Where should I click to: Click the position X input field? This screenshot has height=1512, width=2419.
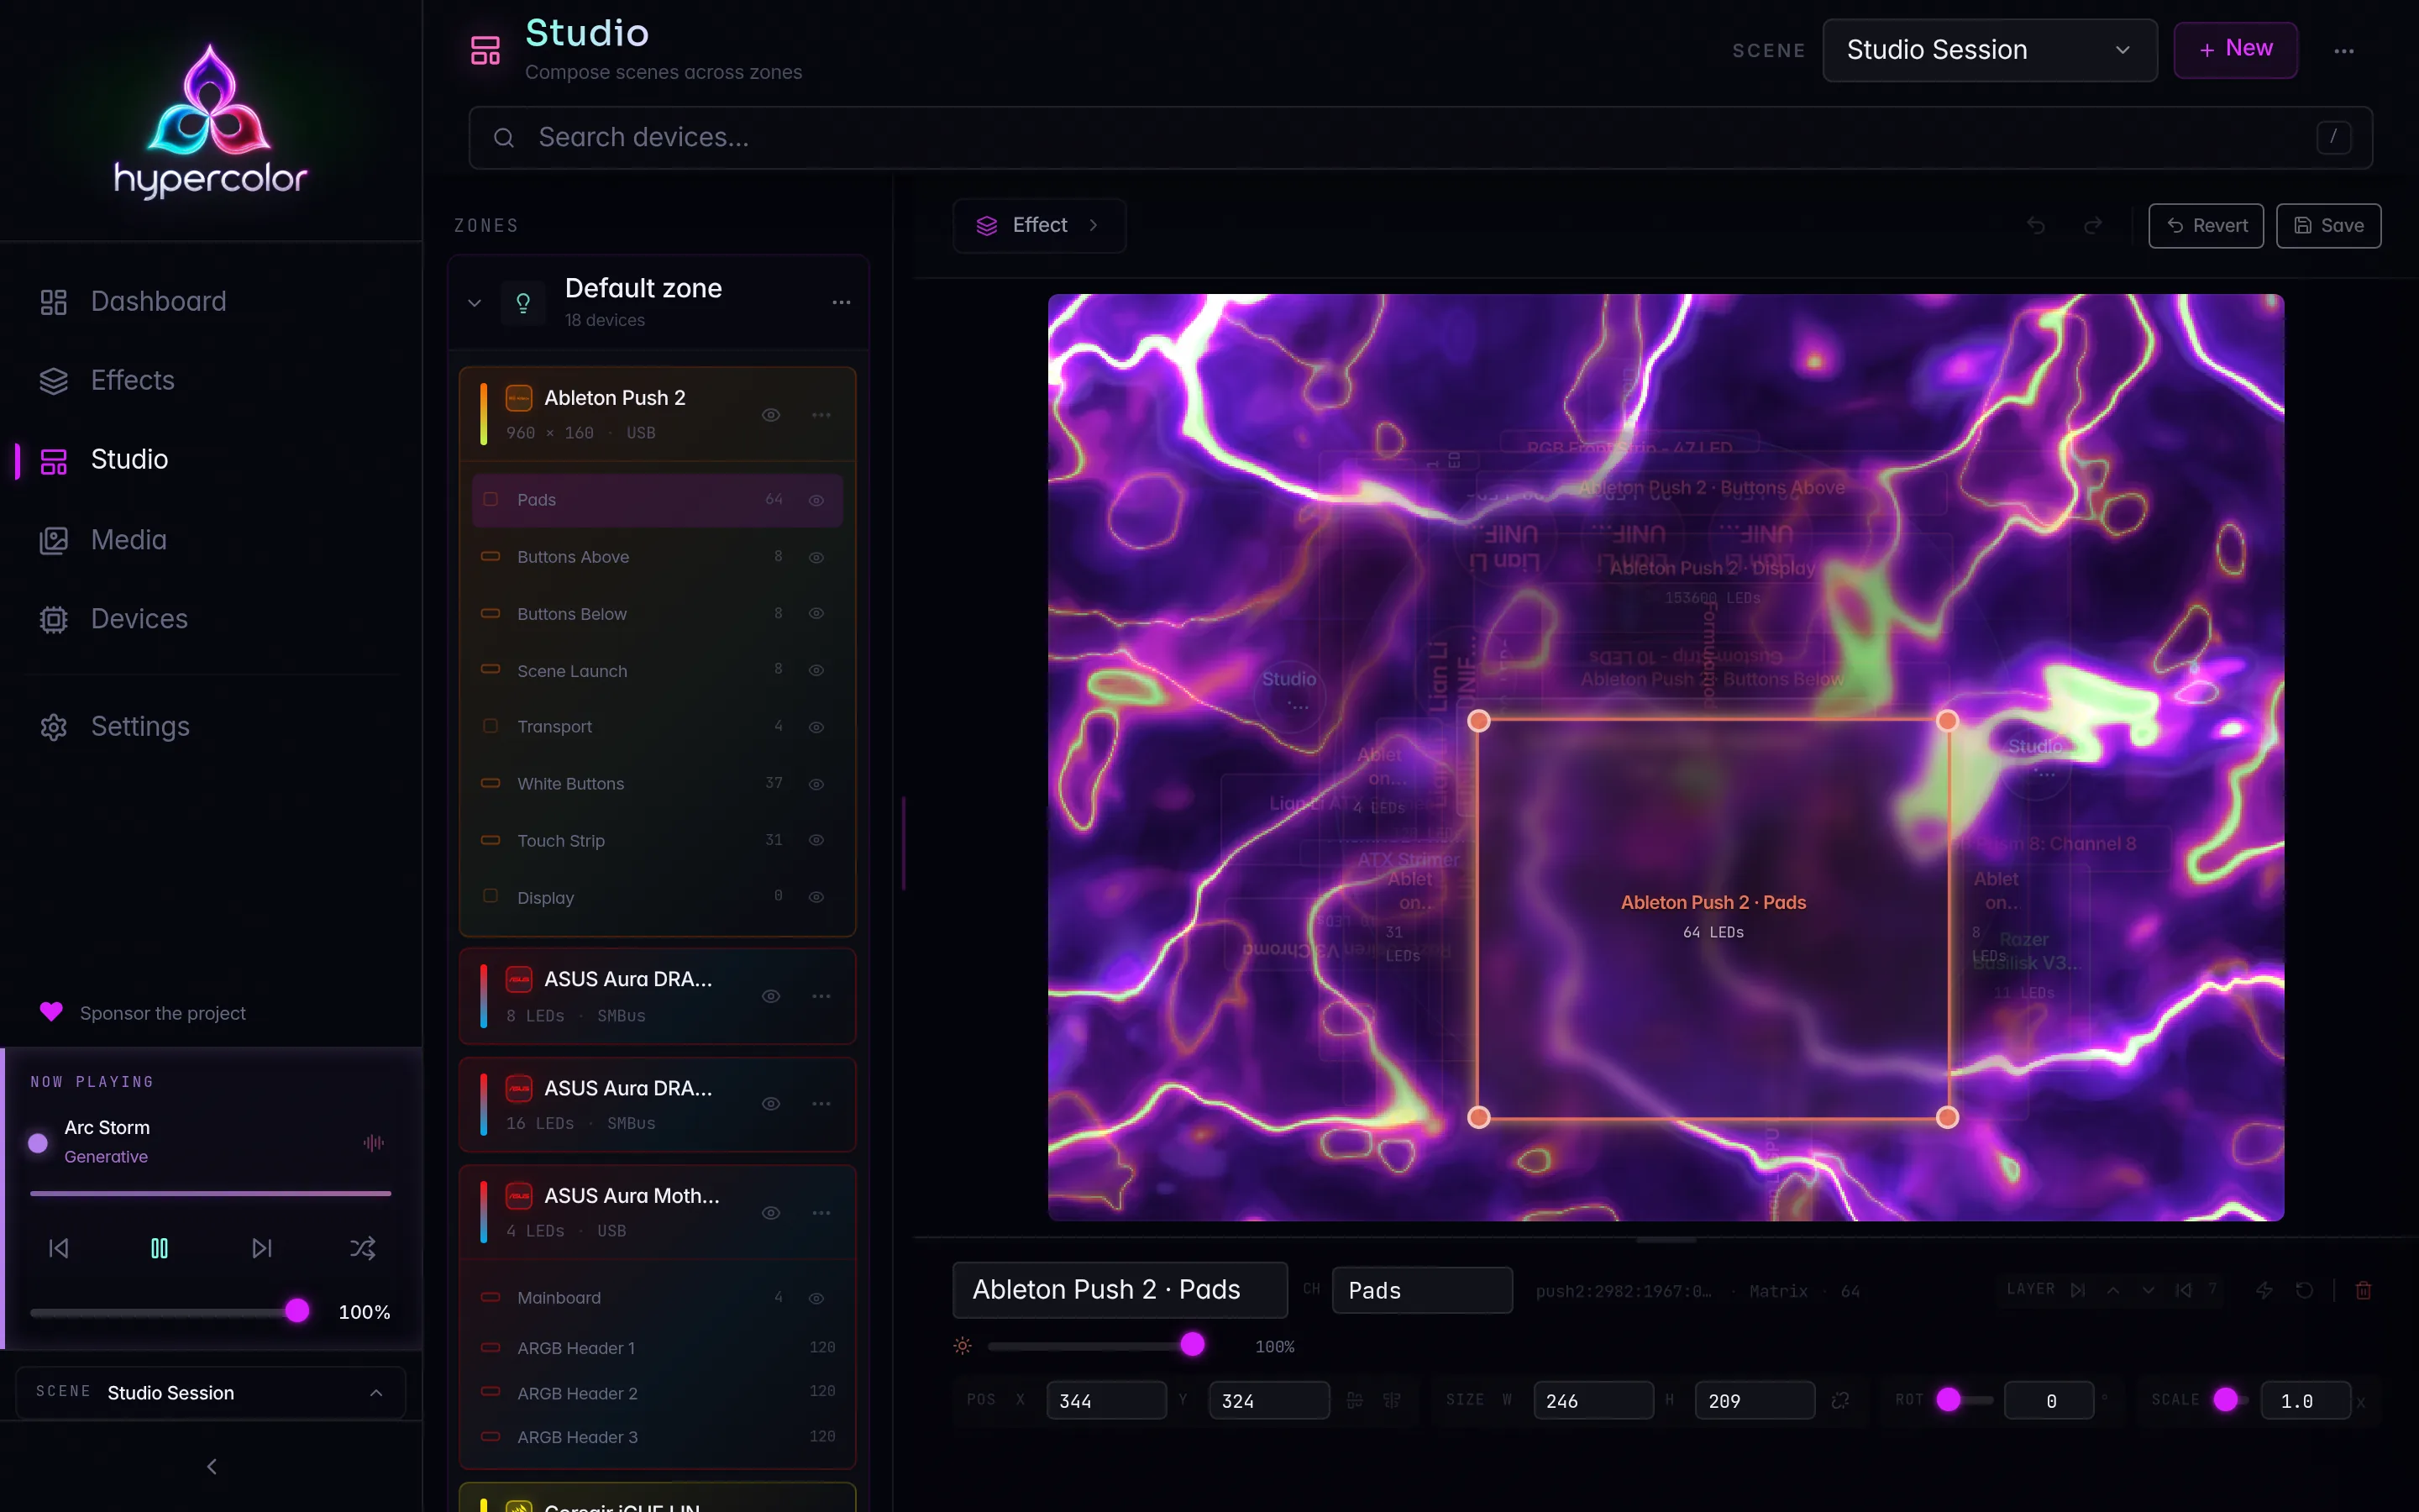[x=1106, y=1401]
